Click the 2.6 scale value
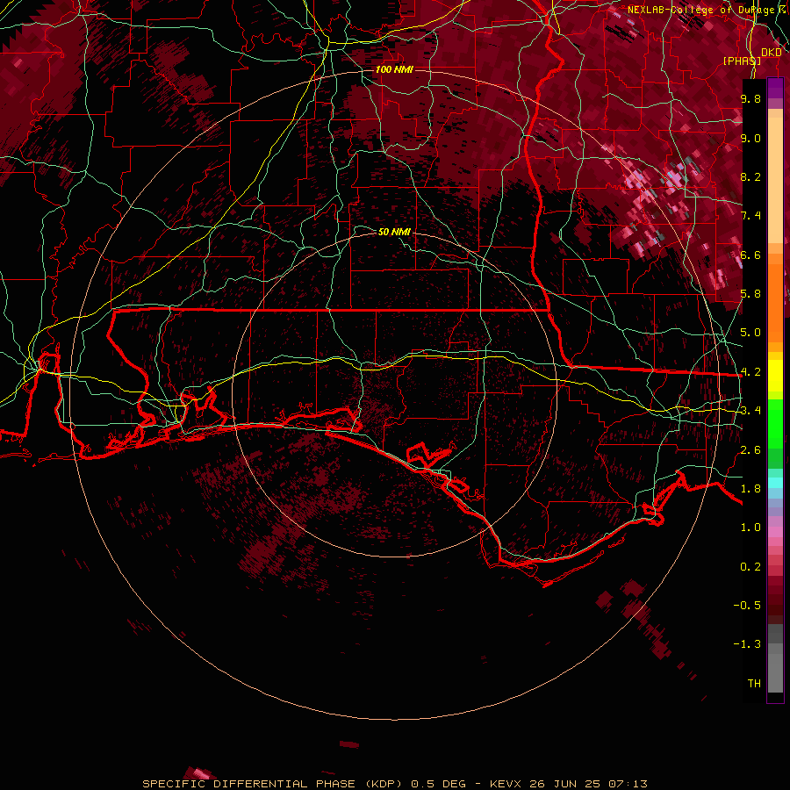The height and width of the screenshot is (790, 790). [750, 450]
